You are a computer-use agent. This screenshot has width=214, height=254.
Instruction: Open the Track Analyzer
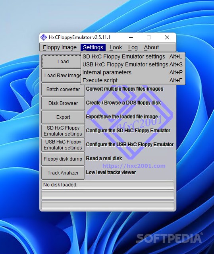[63, 173]
